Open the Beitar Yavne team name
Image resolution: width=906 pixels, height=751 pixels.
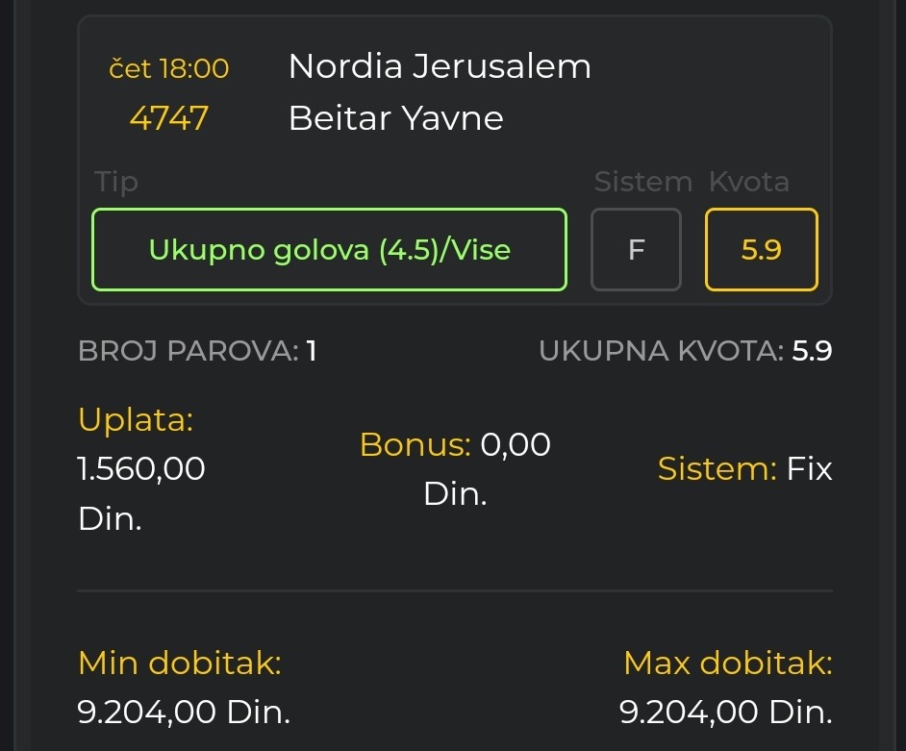(395, 118)
